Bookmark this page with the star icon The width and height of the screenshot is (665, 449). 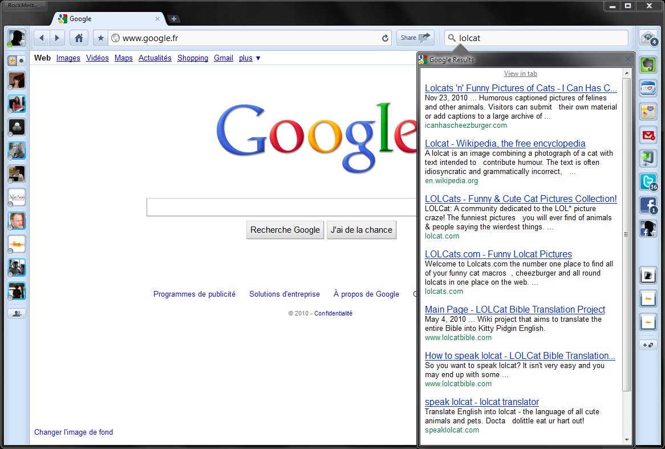[x=100, y=38]
